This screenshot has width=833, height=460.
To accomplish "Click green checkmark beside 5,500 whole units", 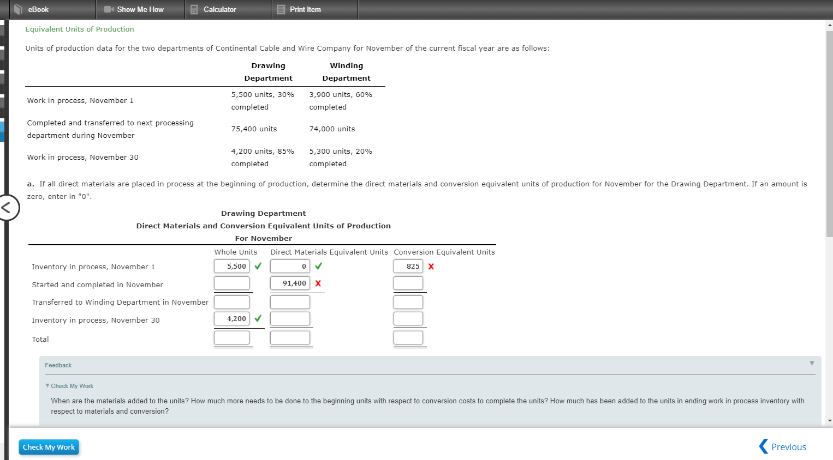I will tap(257, 266).
